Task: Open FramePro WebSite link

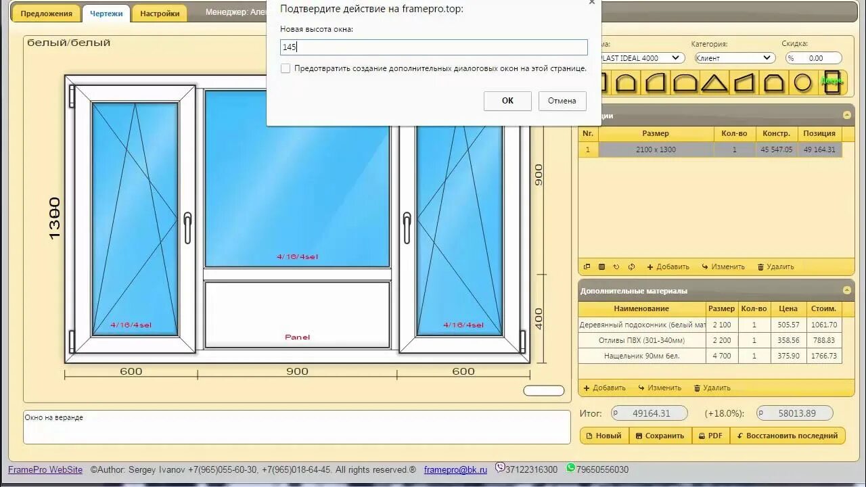Action: 45,469
